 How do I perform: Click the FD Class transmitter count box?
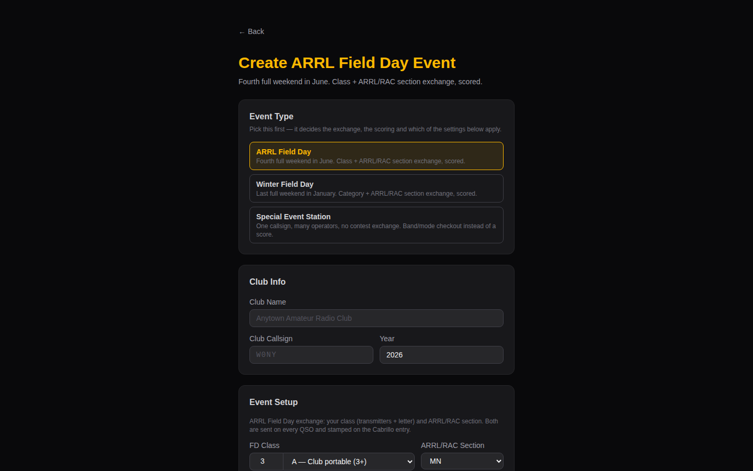coord(266,462)
